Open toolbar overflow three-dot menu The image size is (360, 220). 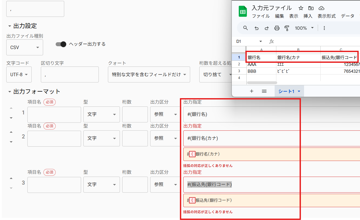pos(324,28)
